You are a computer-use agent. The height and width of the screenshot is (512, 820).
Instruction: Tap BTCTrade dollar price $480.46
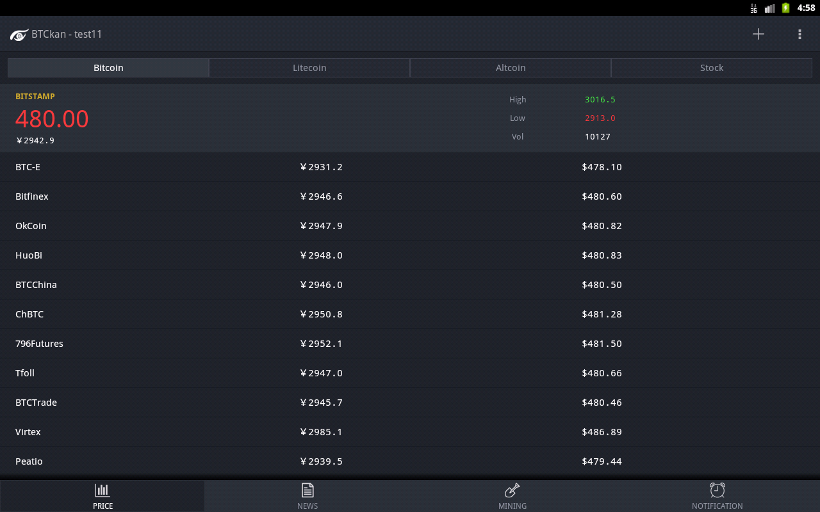(602, 403)
